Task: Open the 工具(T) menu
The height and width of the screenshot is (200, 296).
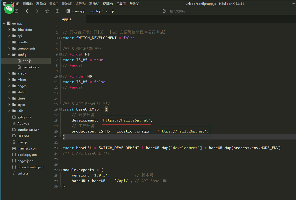Action: click(x=121, y=3)
